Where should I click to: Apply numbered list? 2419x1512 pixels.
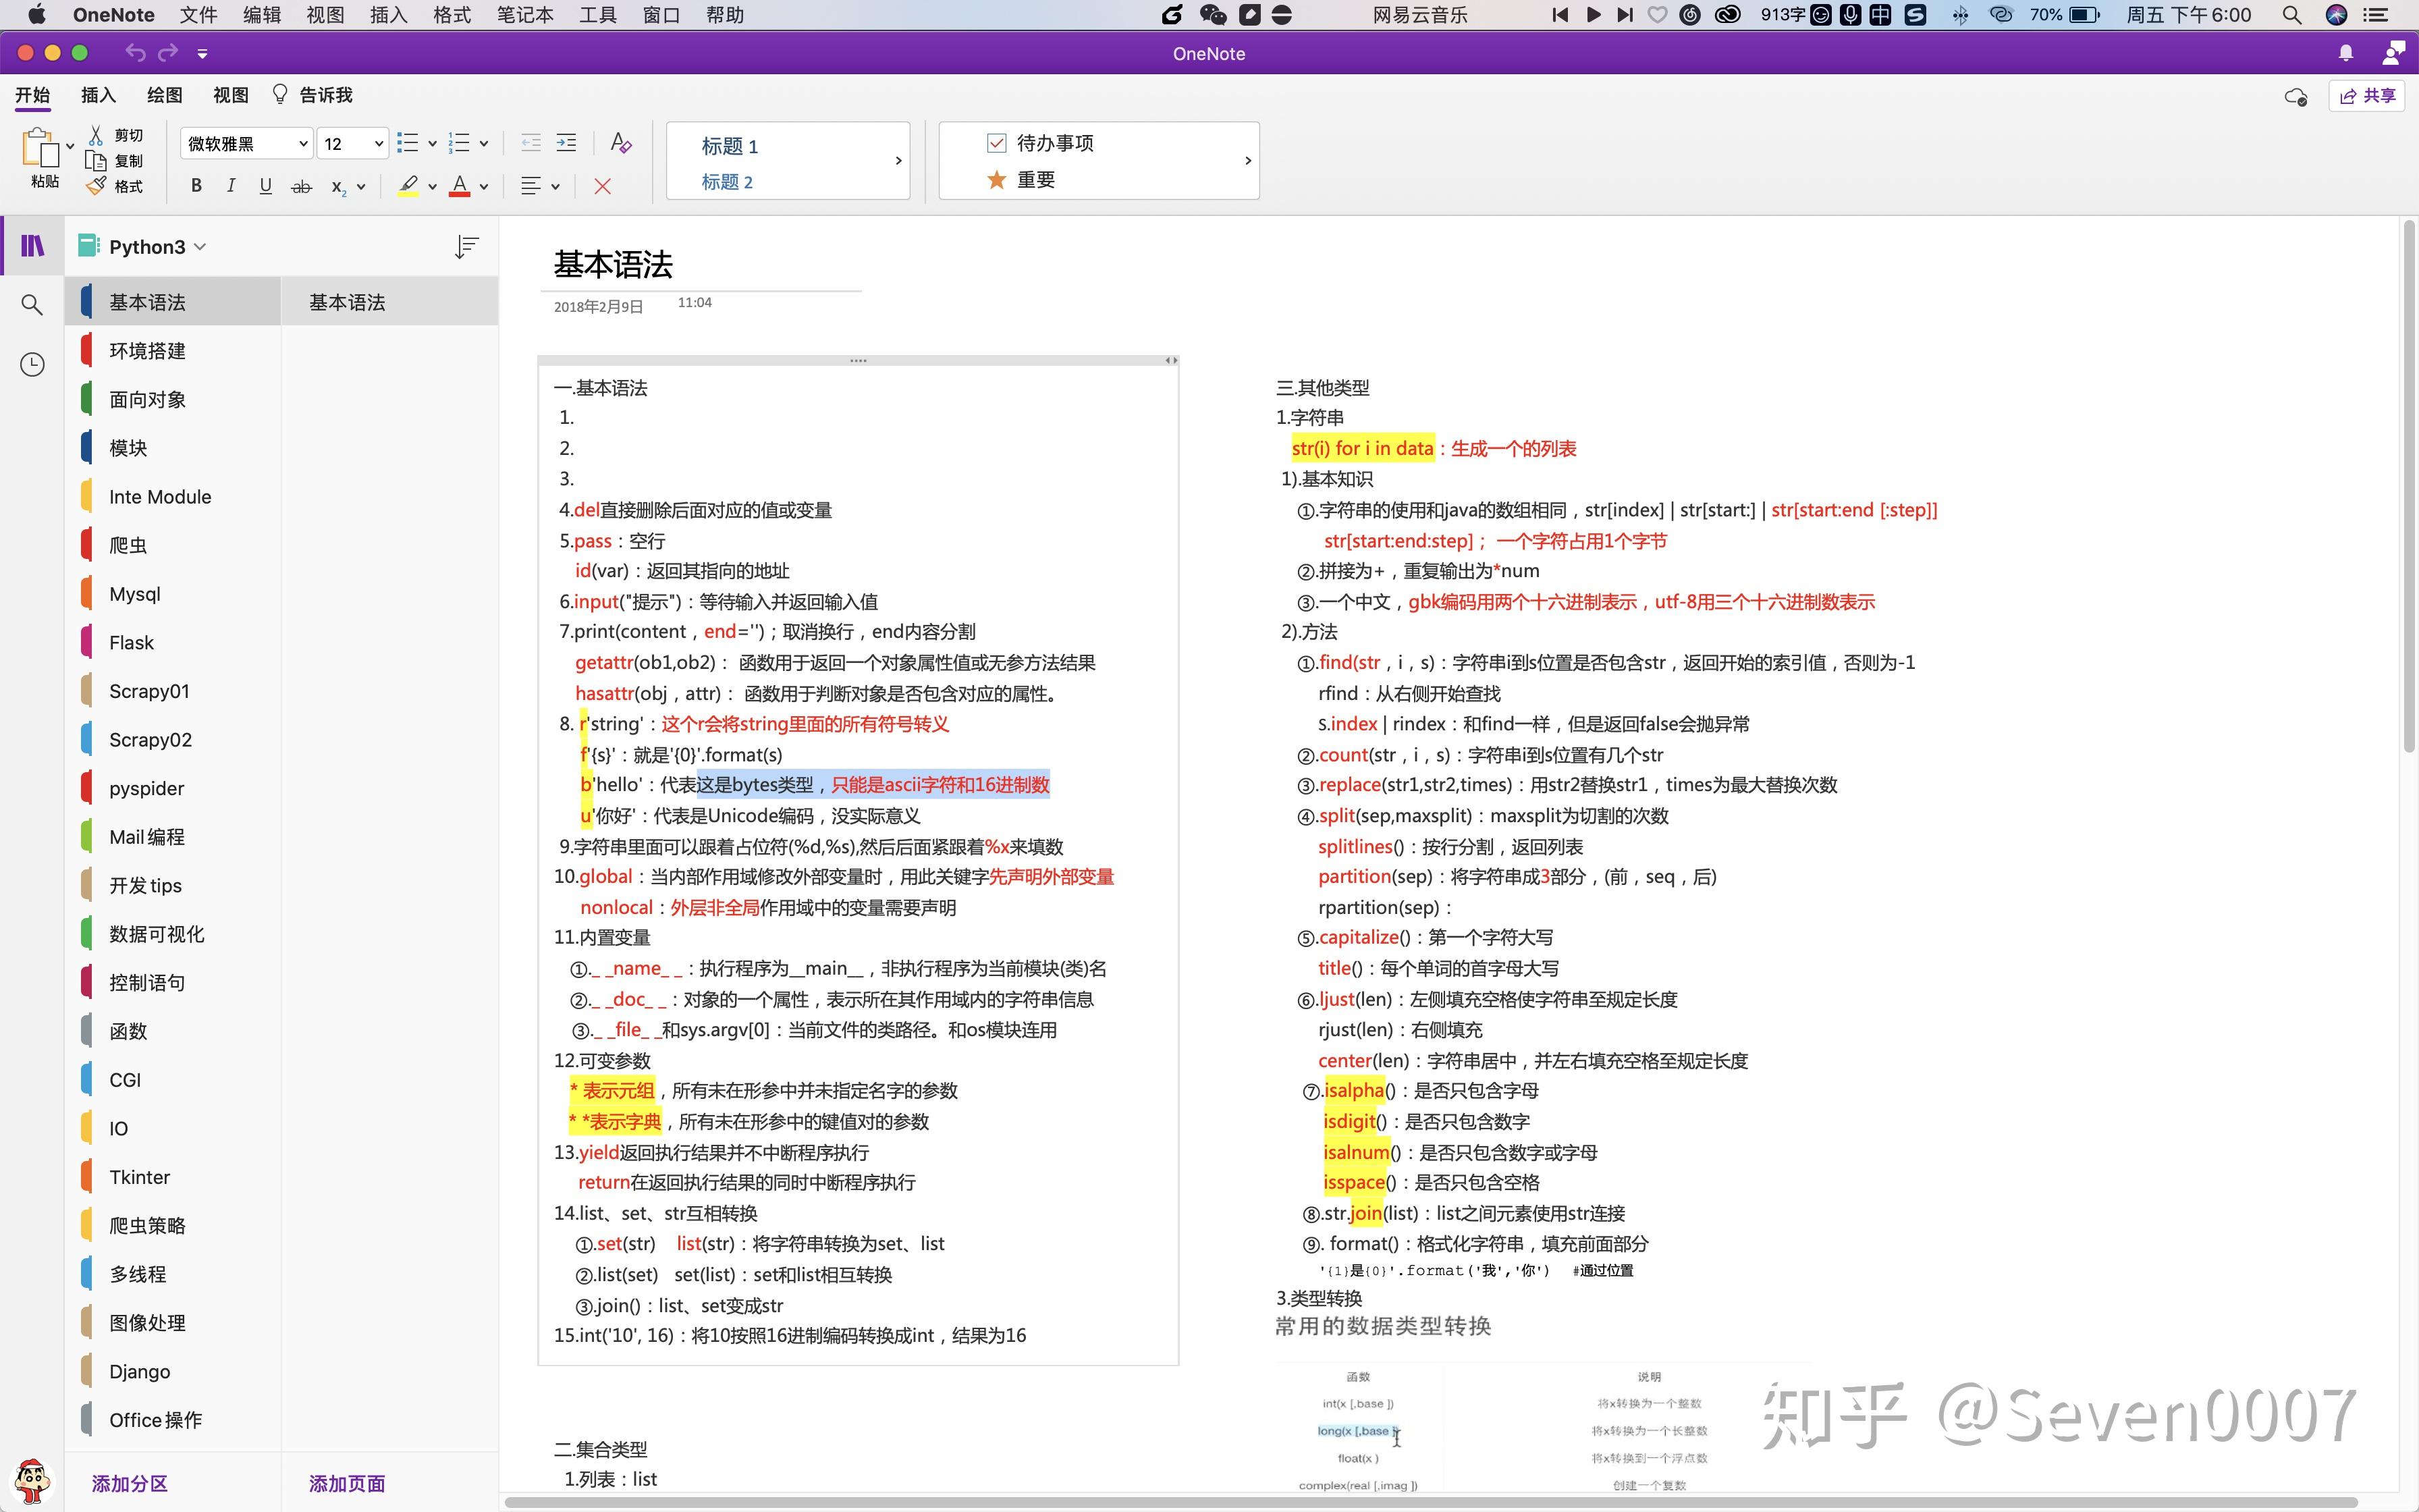click(459, 143)
